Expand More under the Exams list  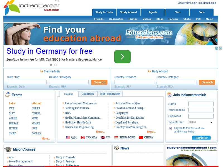pyautogui.click(x=46, y=138)
